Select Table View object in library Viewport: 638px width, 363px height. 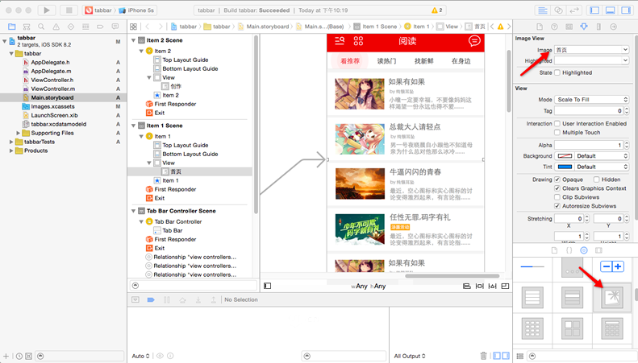532,298
